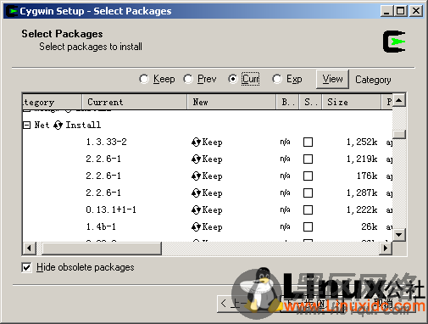Click the horizontal scrollbar right arrow

pos(386,249)
